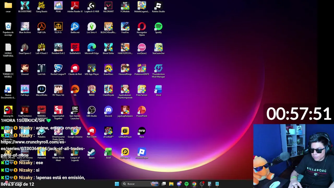Launch VALORANT from the desktop
This screenshot has width=334, height=188.
coord(108,7)
